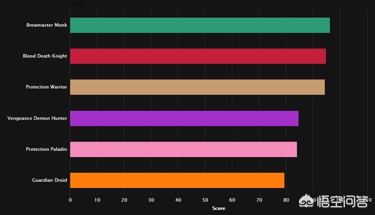Image resolution: width=375 pixels, height=215 pixels.
Task: Select the Vengeance Demon Hunter label
Action: tap(37, 118)
